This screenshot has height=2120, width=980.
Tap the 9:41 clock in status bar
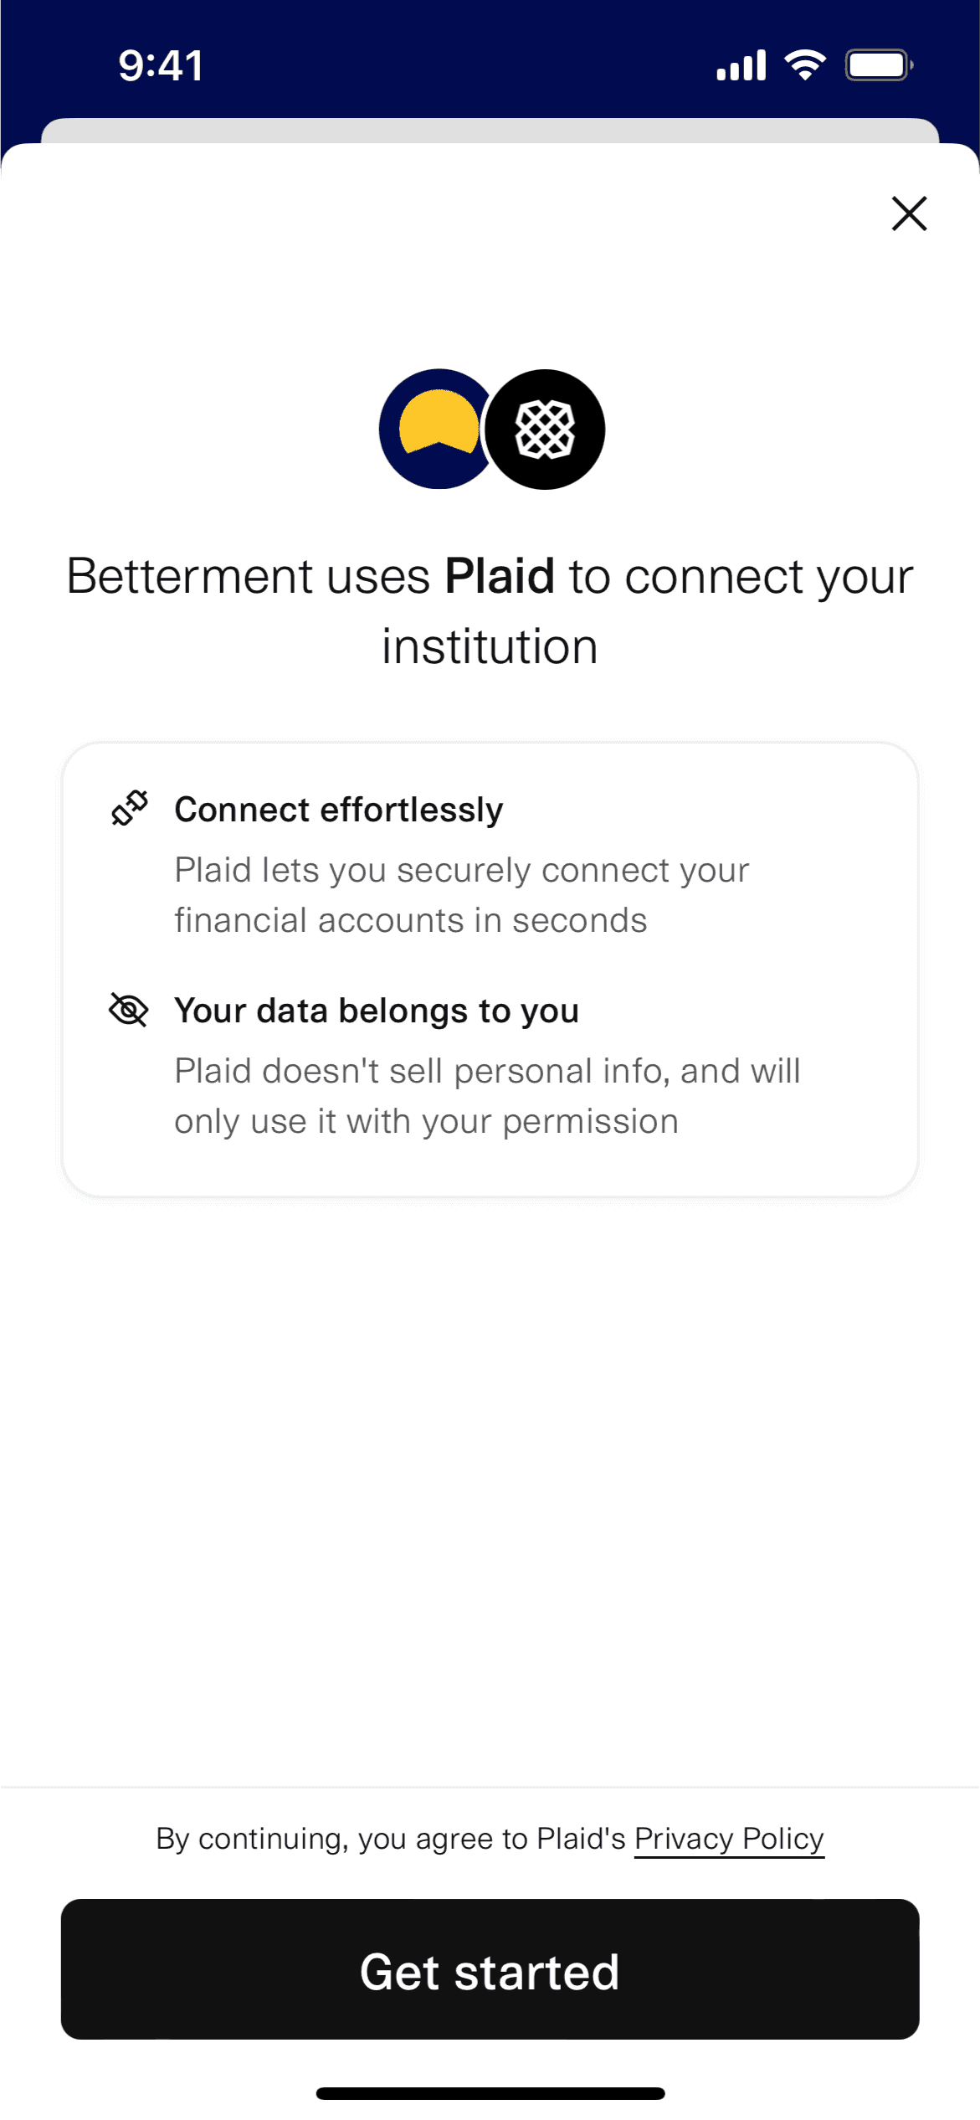click(x=161, y=65)
